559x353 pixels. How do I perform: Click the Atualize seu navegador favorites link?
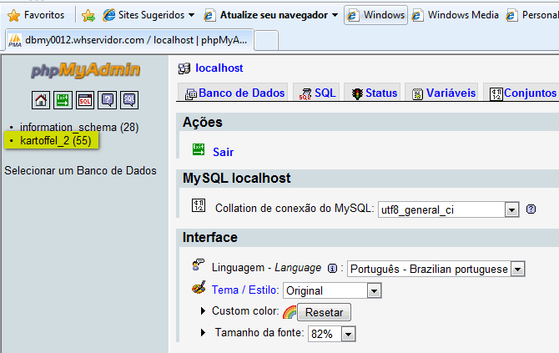tap(266, 15)
